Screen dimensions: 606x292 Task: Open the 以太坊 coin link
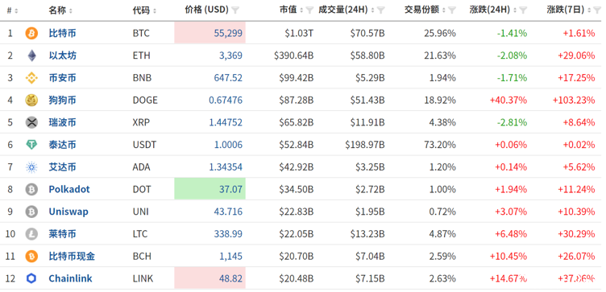pos(62,56)
